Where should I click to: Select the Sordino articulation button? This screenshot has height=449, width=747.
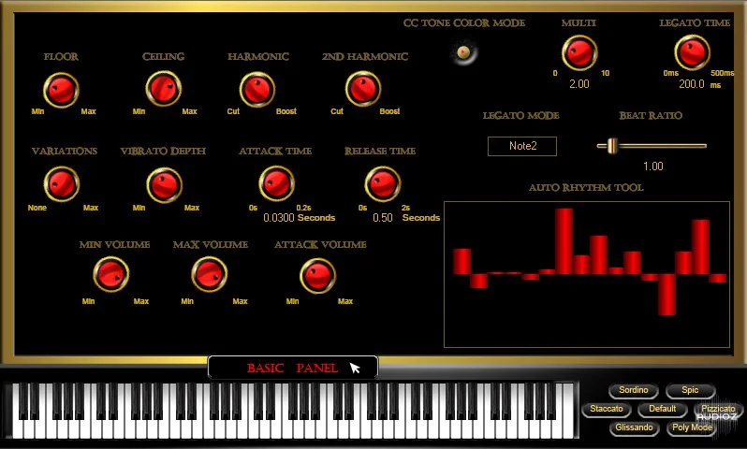[633, 390]
